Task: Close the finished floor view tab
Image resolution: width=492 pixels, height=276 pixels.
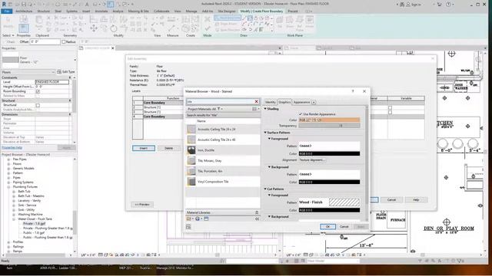Action: tap(113, 48)
